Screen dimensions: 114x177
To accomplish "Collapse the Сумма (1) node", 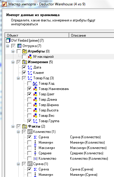I will 18,164.
